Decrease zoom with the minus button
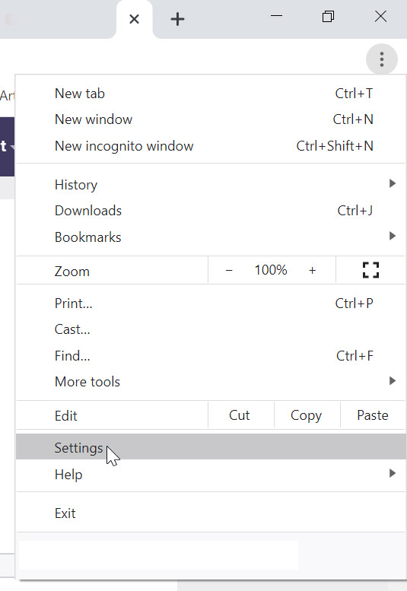The height and width of the screenshot is (591, 407). tap(229, 270)
